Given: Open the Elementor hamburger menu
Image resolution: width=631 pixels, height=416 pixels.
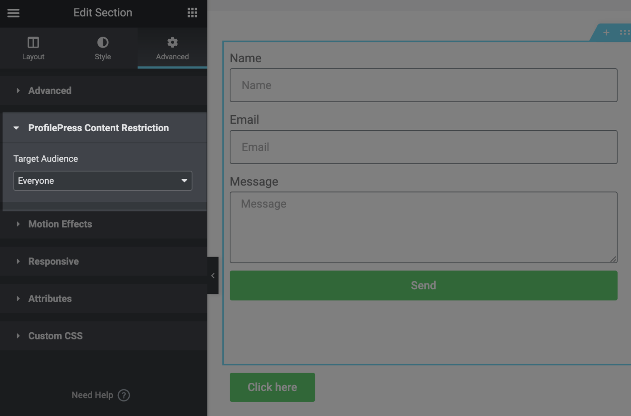Looking at the screenshot, I should [x=13, y=13].
